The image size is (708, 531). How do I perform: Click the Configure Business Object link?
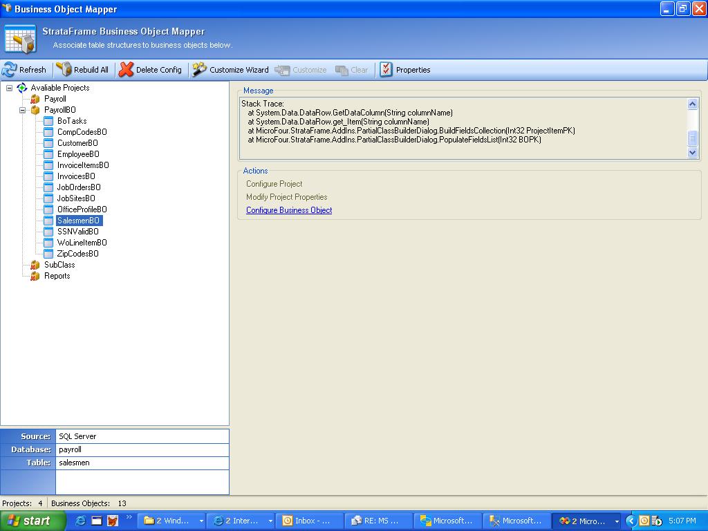pos(289,210)
